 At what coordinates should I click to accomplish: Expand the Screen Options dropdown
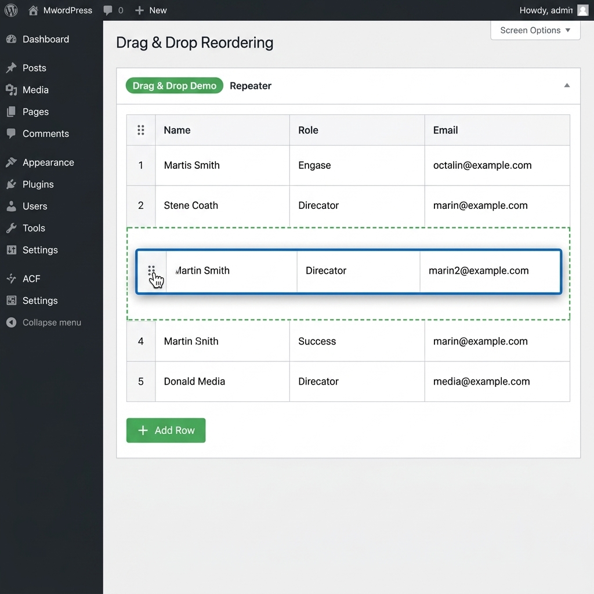tap(535, 30)
